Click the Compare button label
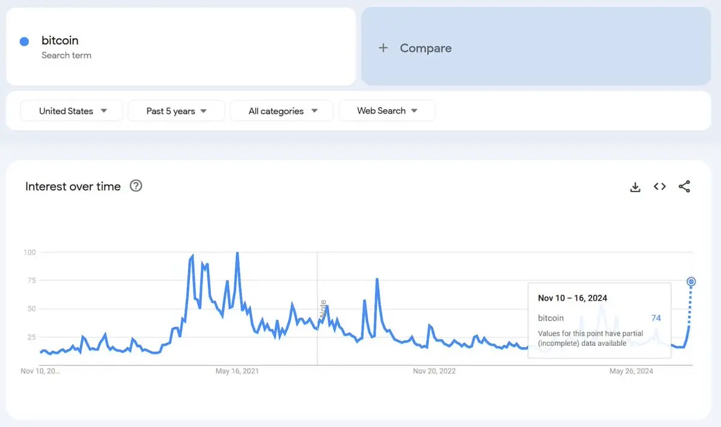This screenshot has width=721, height=427. coord(425,48)
